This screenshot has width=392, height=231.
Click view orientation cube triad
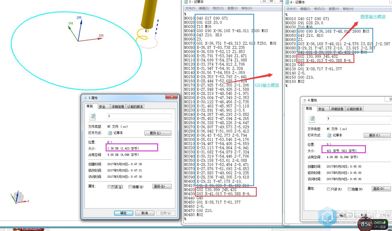[x=19, y=197]
